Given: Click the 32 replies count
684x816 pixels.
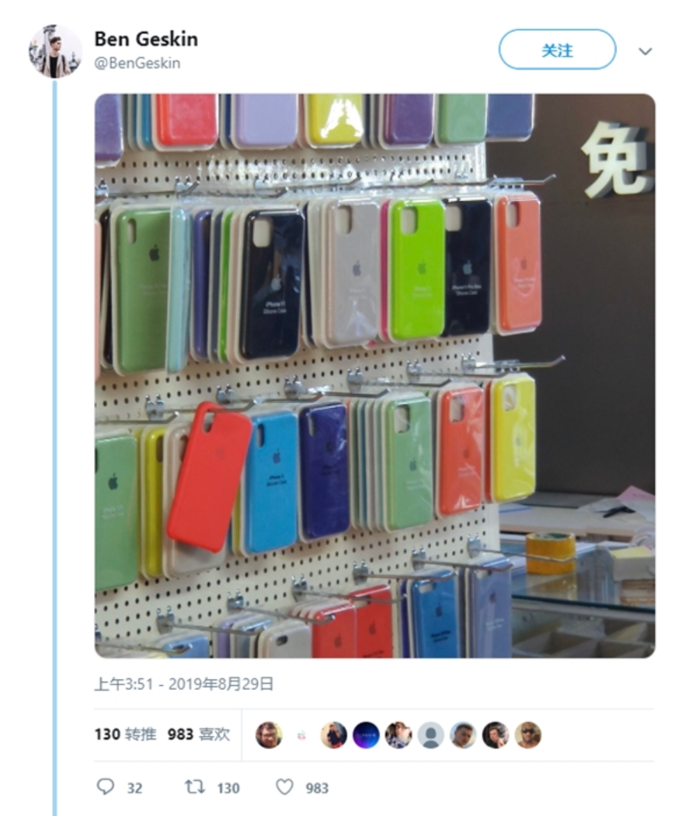Looking at the screenshot, I should 134,788.
